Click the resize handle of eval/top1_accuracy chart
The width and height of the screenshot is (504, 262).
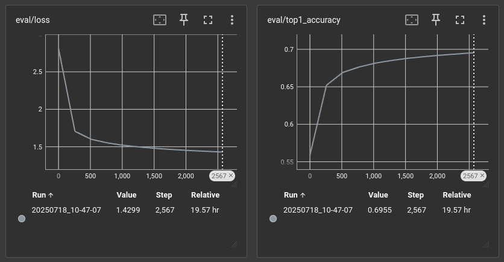tap(486, 184)
